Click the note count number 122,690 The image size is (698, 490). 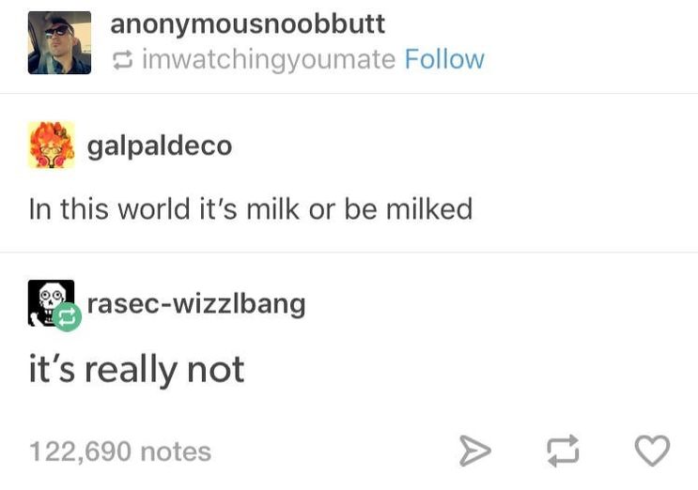(81, 452)
